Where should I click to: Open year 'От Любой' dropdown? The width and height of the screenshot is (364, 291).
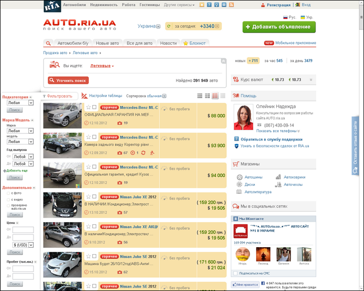23,156
